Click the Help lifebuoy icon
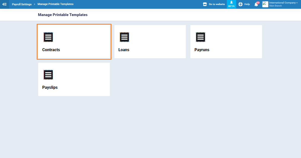This screenshot has width=301, height=158. pyautogui.click(x=240, y=4)
